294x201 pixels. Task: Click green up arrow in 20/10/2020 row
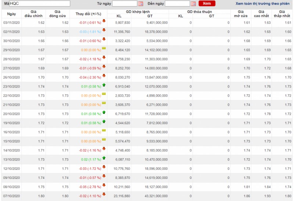104,112
